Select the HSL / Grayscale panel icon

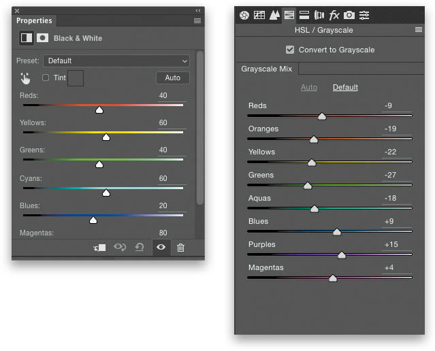289,15
